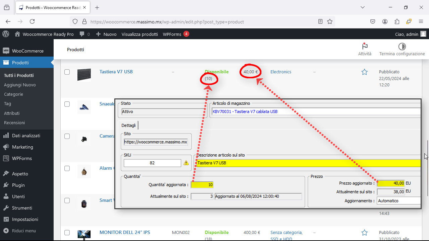Screen dimensions: 429x241
Task: Select the Tastiera V7 USB row checkbox
Action: point(67,72)
